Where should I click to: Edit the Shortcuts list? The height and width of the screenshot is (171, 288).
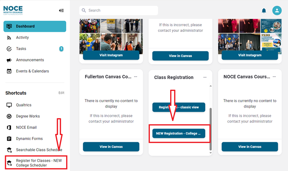tap(61, 93)
